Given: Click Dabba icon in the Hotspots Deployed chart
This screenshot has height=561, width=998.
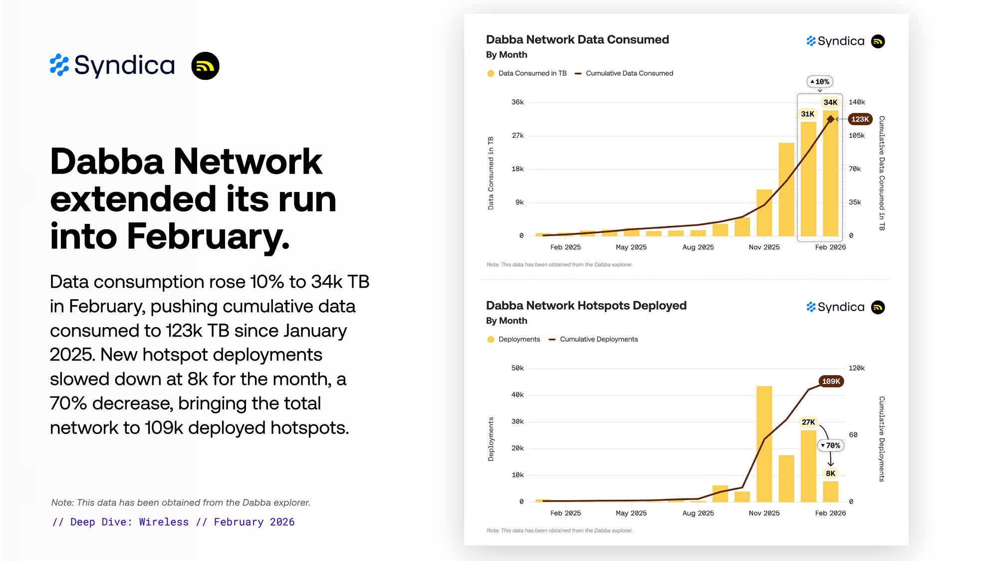Looking at the screenshot, I should pos(878,307).
